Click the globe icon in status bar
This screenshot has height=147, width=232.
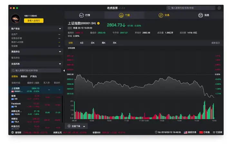[13, 132]
